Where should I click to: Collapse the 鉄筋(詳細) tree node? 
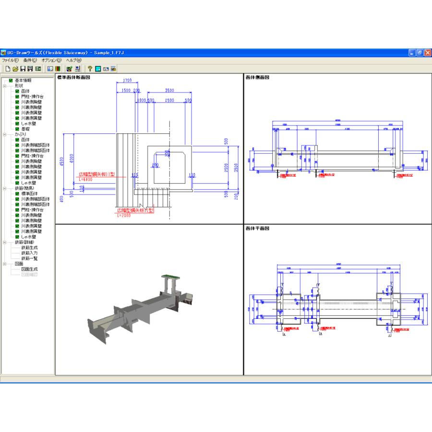[4, 242]
